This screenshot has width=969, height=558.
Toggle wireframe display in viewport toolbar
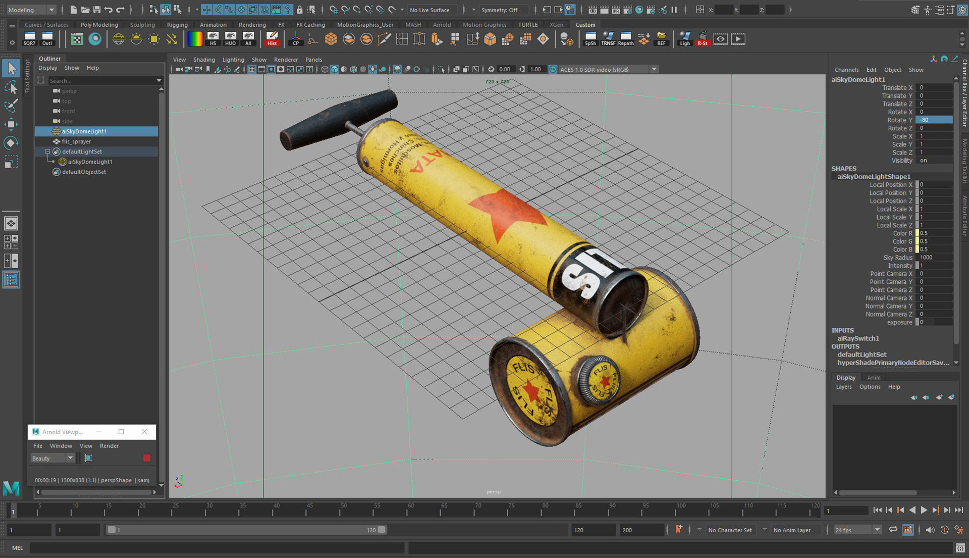325,69
